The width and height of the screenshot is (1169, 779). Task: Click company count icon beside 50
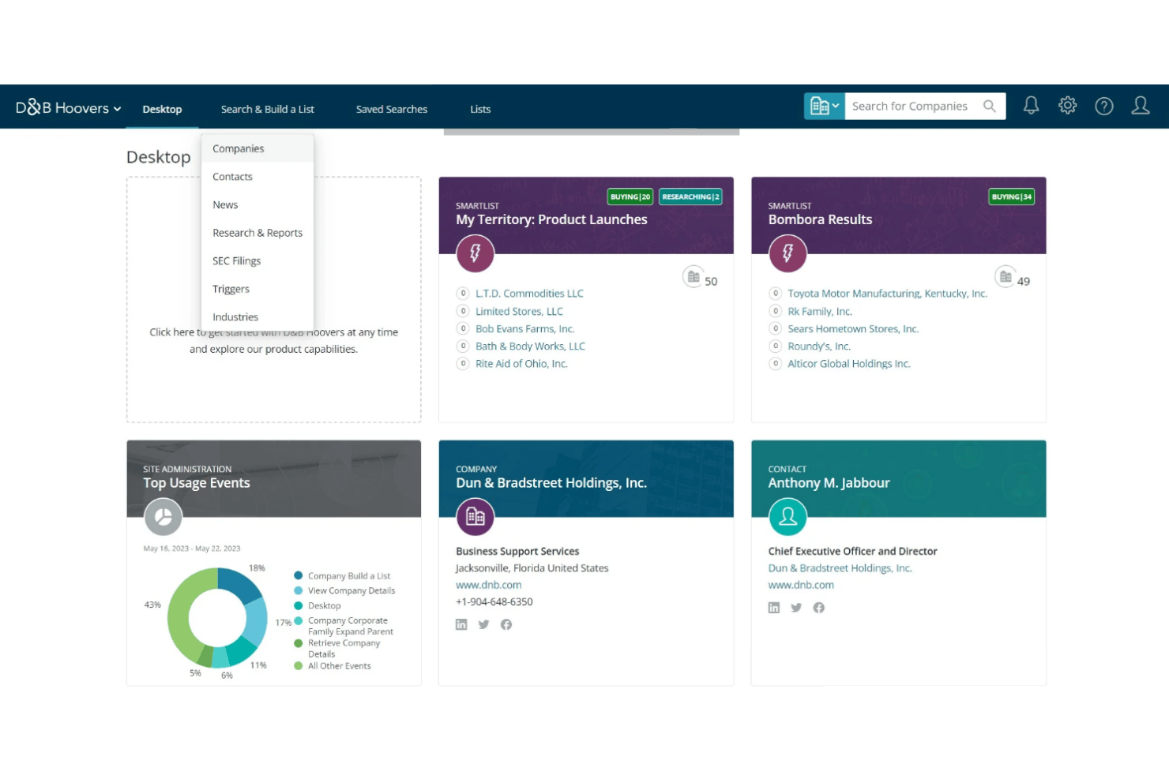point(693,277)
